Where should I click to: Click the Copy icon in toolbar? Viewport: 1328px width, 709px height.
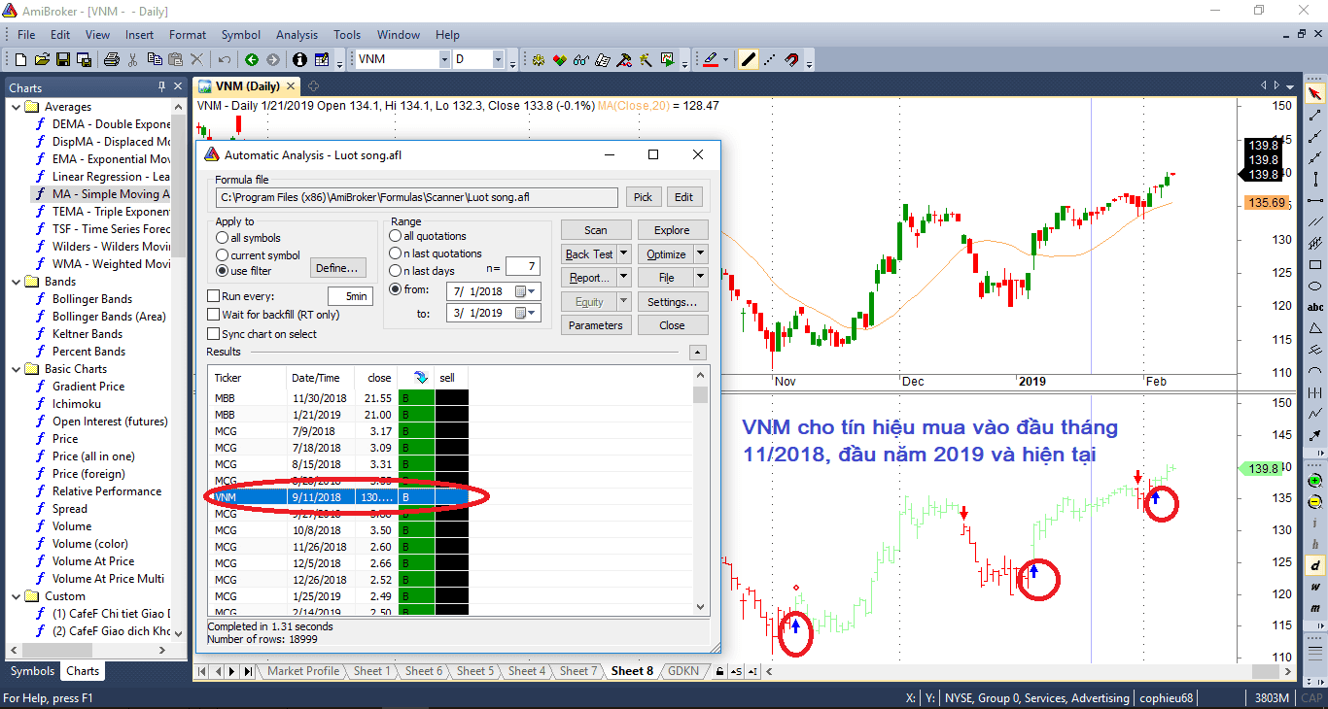(x=154, y=59)
